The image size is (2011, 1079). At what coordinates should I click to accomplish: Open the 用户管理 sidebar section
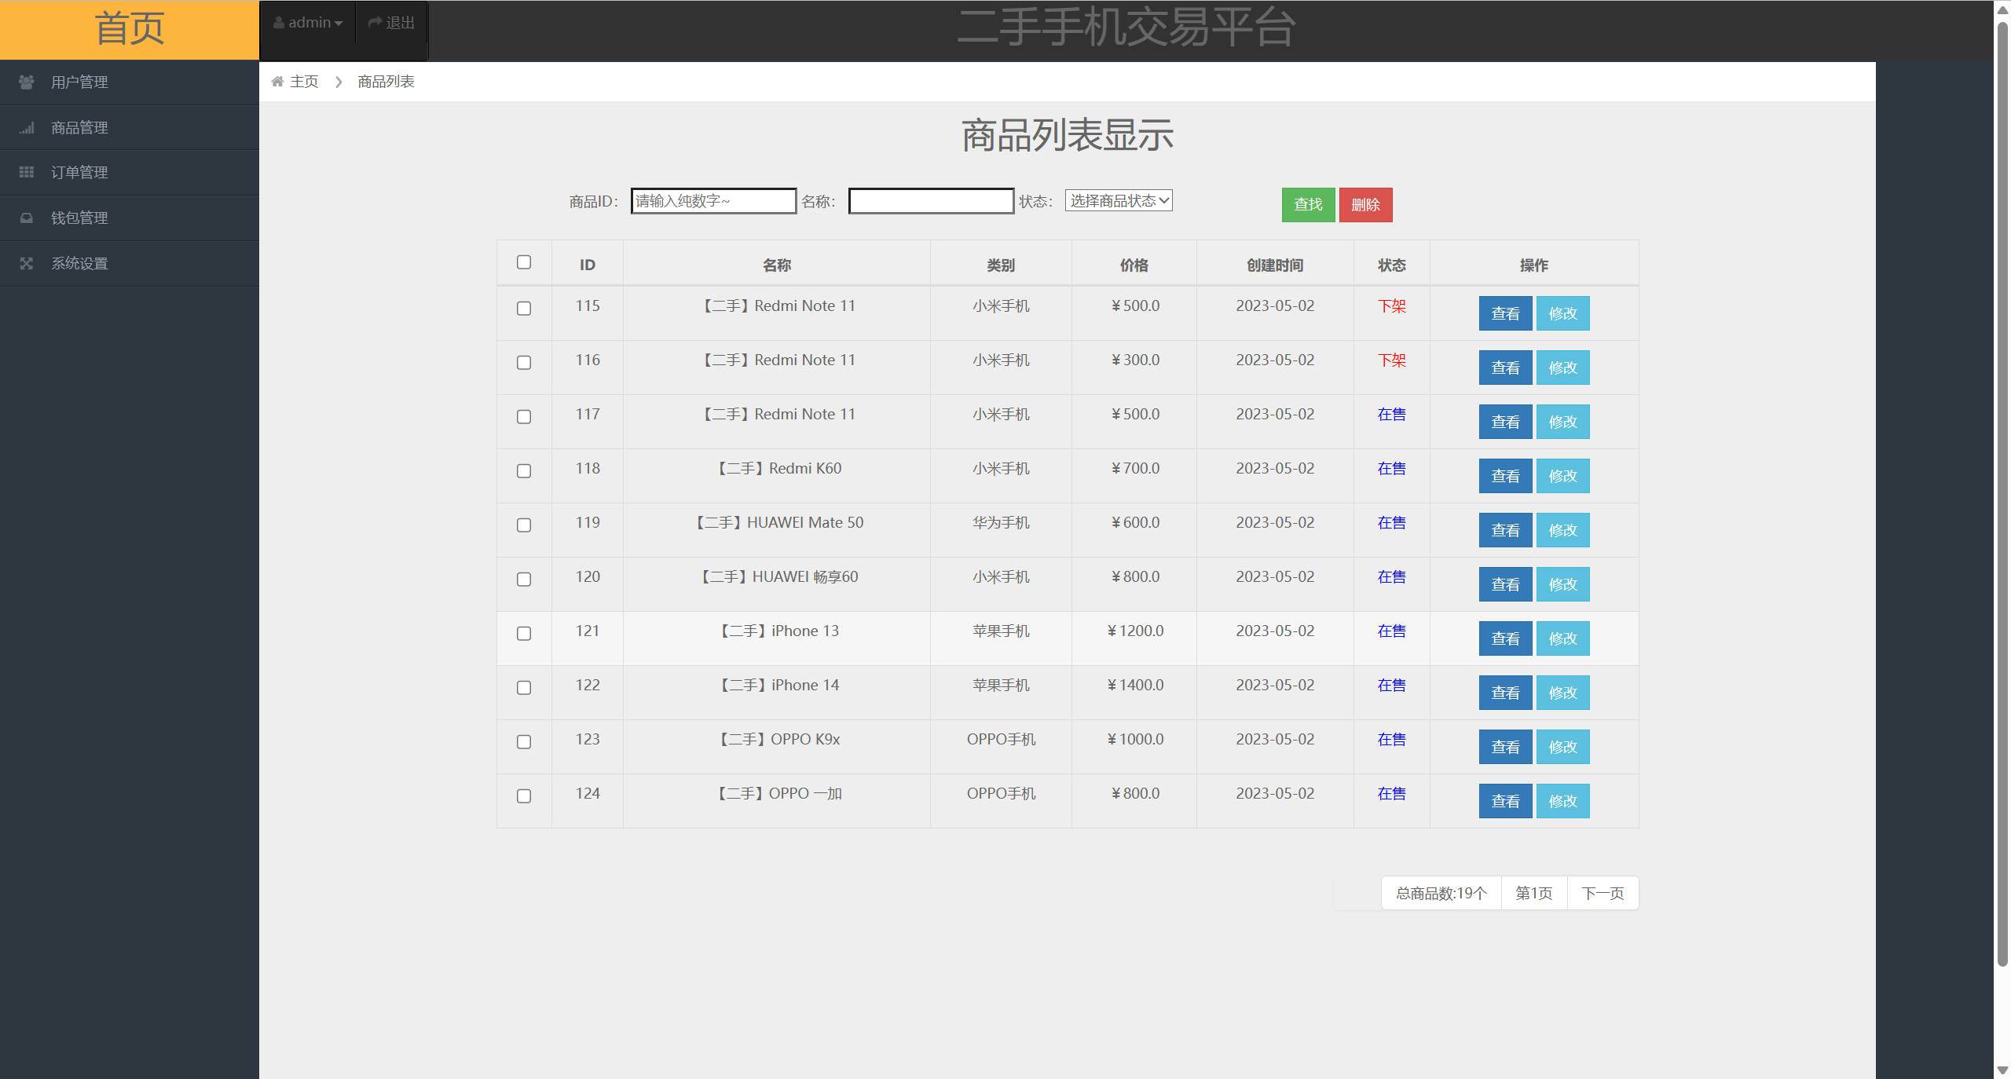tap(79, 82)
